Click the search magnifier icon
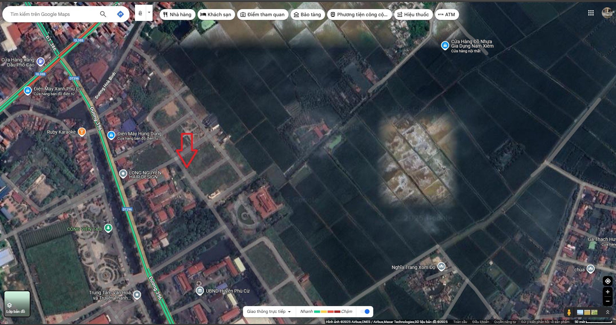 click(103, 14)
